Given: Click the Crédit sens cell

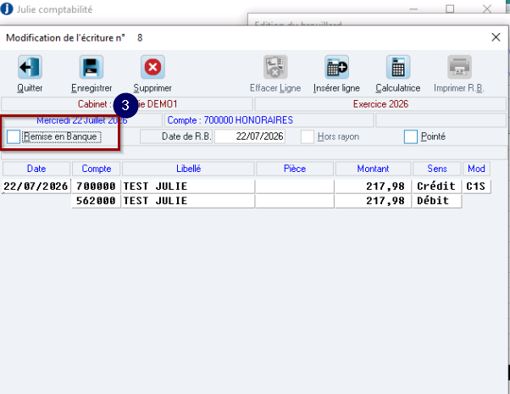Looking at the screenshot, I should (x=437, y=186).
